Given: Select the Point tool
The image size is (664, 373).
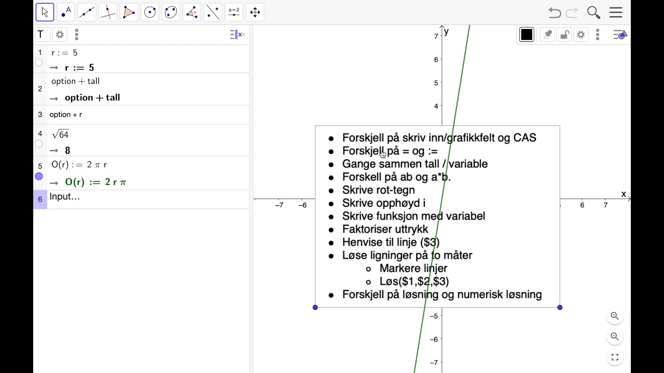Looking at the screenshot, I should (66, 12).
